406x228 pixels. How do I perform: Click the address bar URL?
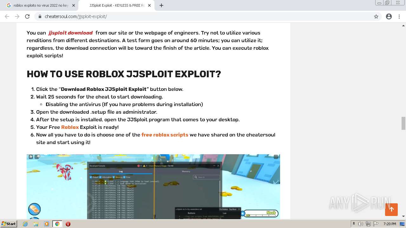pyautogui.click(x=76, y=16)
